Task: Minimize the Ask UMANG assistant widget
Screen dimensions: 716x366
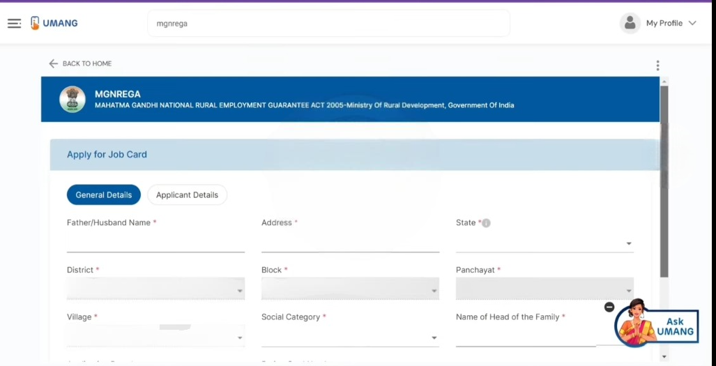Action: [609, 307]
